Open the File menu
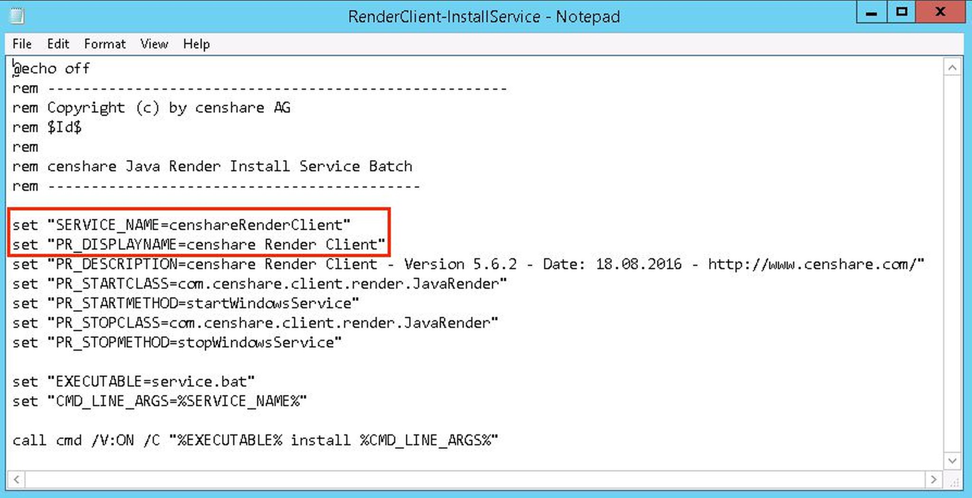Viewport: 972px width, 498px height. [22, 44]
